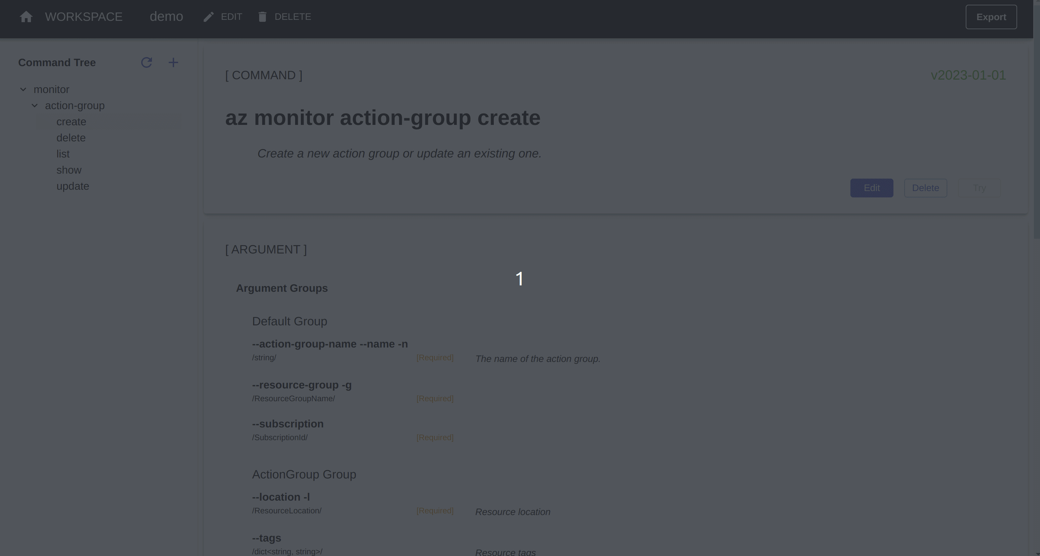This screenshot has height=556, width=1040.
Task: Click the /ResourceGroupName/ type text
Action: tap(293, 398)
